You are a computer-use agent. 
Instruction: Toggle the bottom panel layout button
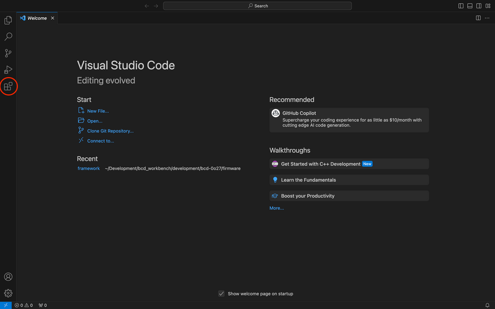click(x=470, y=6)
